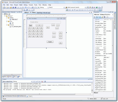Click the Sample edit box field in the dialog

[x=45, y=22]
